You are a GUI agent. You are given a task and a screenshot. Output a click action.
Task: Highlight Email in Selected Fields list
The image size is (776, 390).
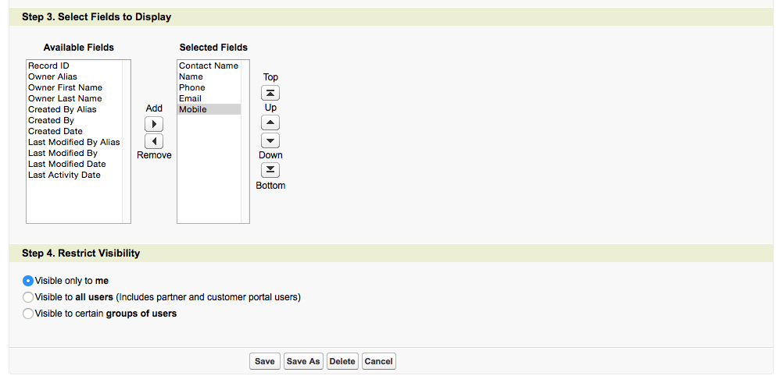(x=190, y=98)
